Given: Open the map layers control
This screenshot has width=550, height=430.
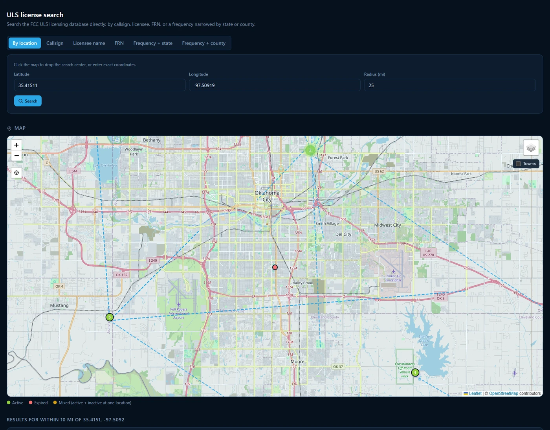Looking at the screenshot, I should pos(531,148).
